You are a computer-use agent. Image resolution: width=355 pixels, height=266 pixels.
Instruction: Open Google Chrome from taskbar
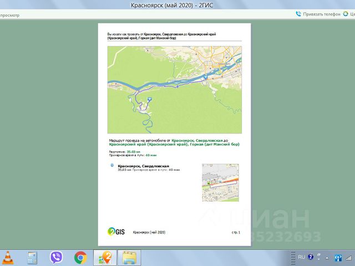(x=81, y=257)
